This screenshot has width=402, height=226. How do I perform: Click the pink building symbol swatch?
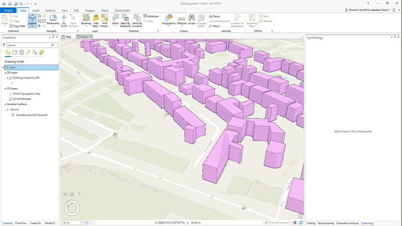[12, 83]
